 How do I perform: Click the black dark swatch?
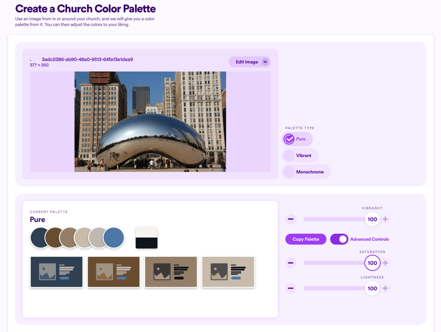pyautogui.click(x=146, y=243)
